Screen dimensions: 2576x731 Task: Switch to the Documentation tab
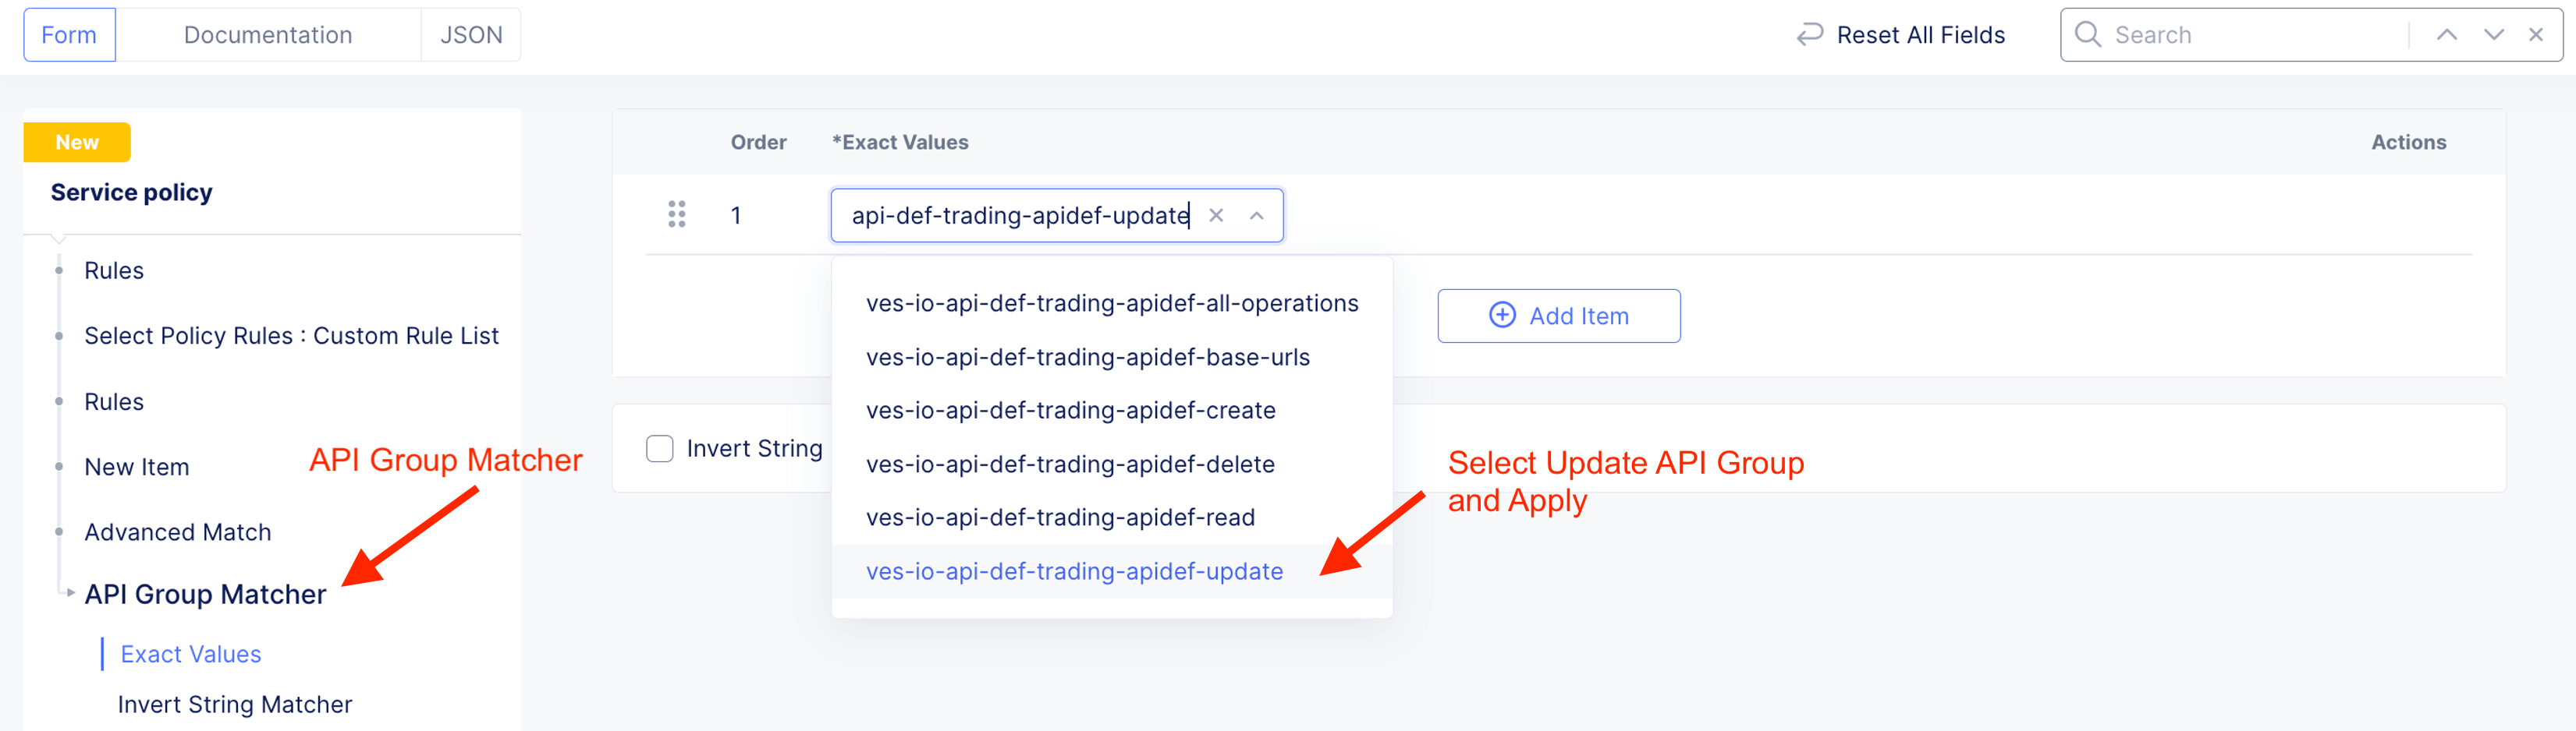pyautogui.click(x=268, y=35)
